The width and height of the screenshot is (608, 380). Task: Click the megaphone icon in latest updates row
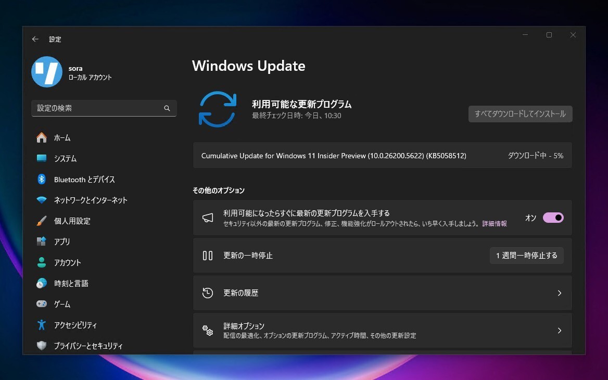(x=208, y=218)
